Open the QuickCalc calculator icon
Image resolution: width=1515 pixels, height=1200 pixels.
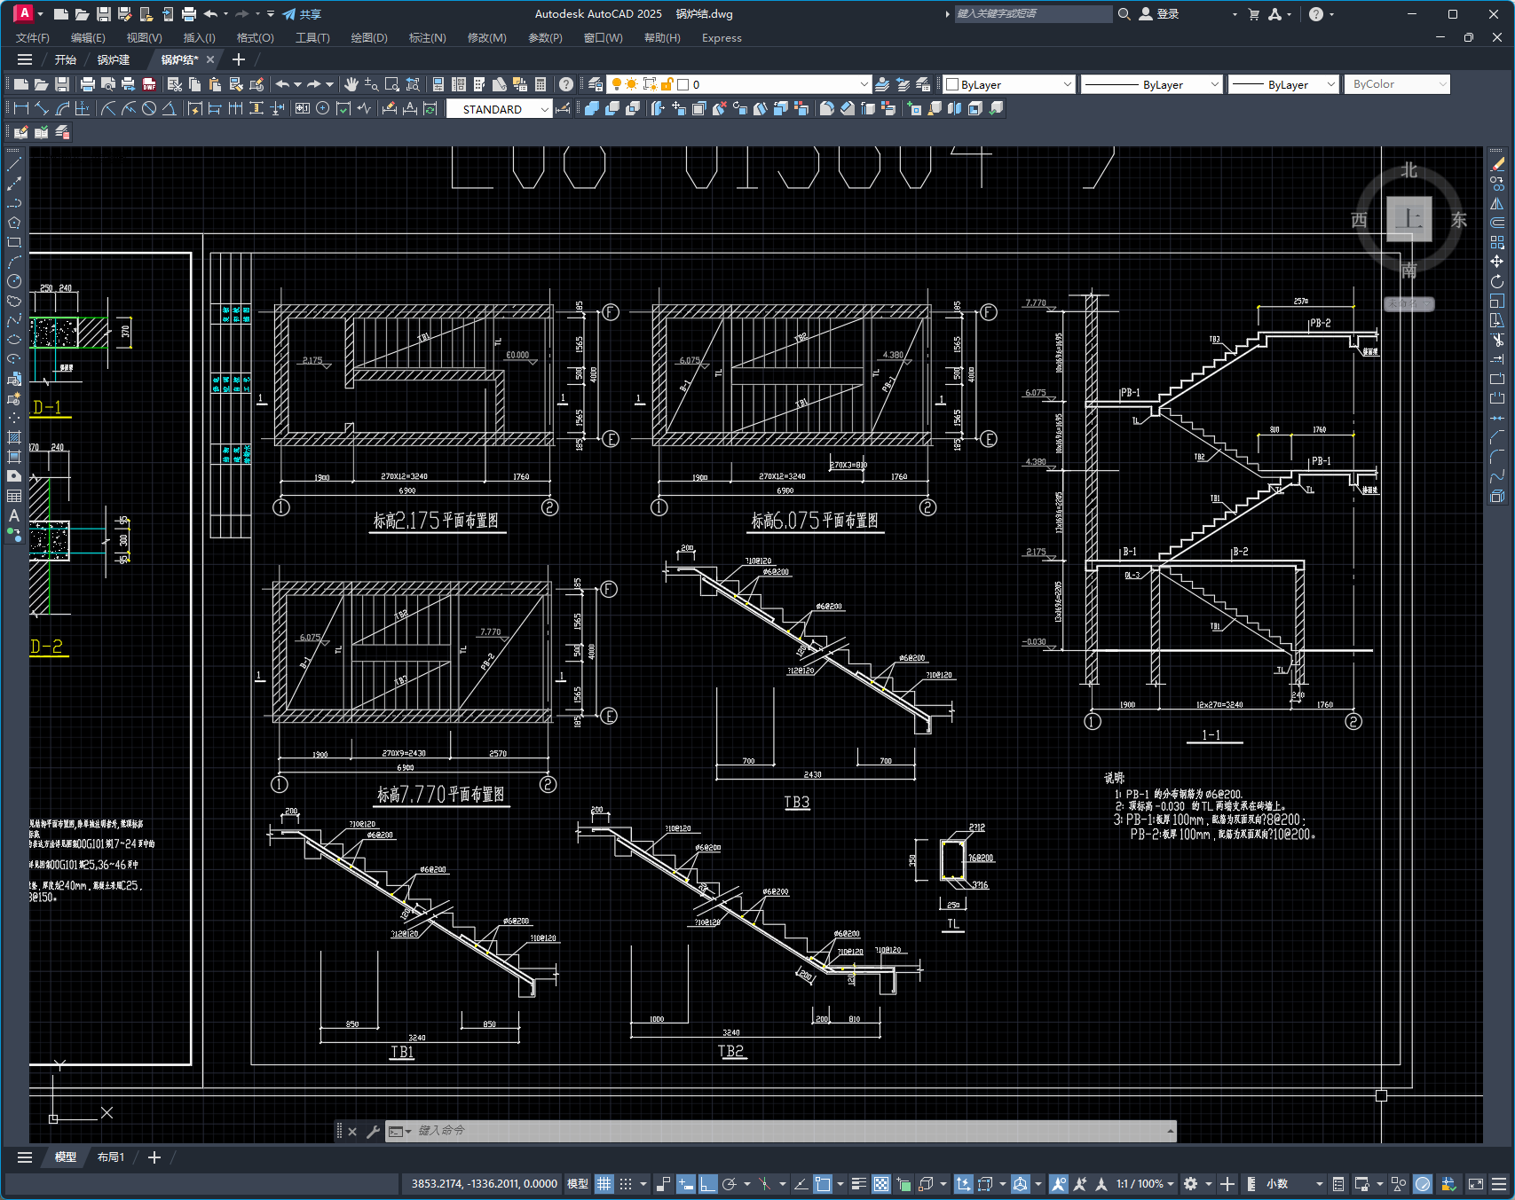(x=541, y=84)
